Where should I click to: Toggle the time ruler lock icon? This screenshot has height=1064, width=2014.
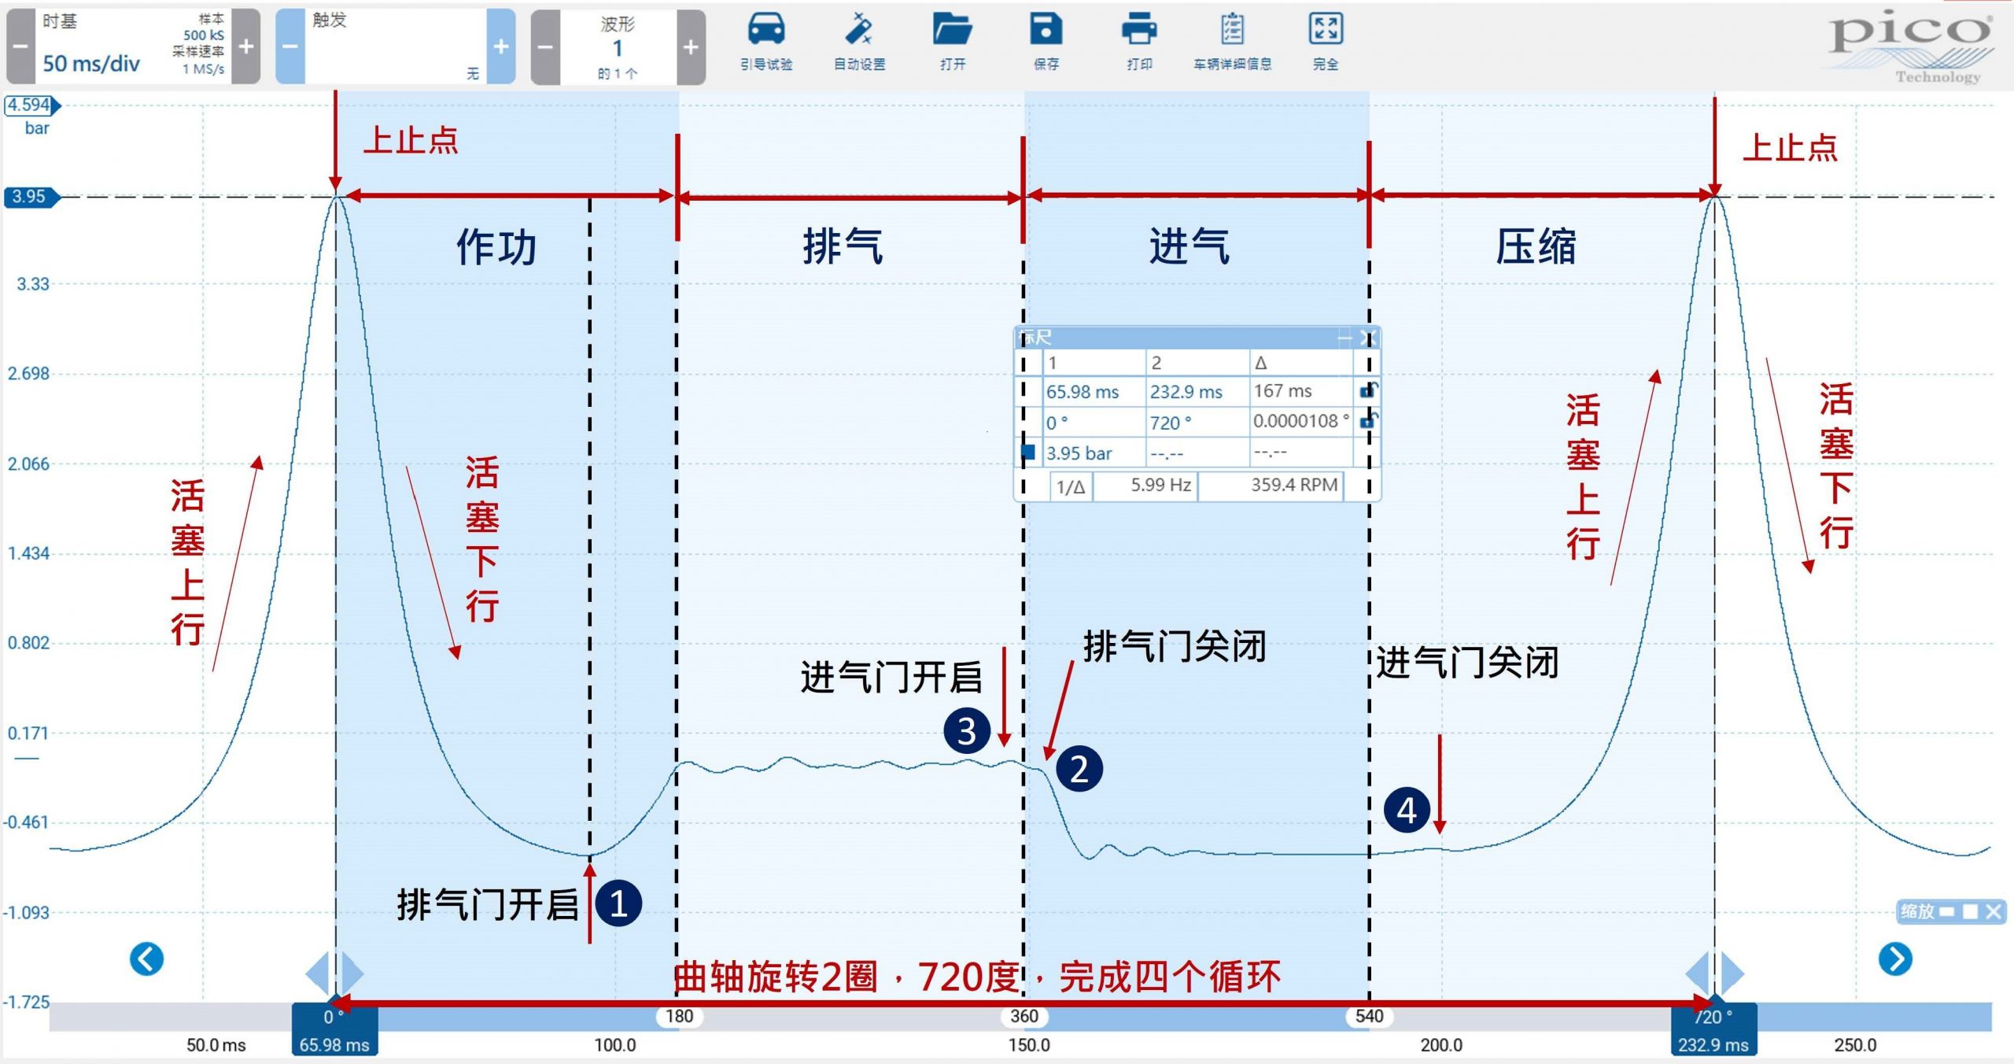point(1368,390)
